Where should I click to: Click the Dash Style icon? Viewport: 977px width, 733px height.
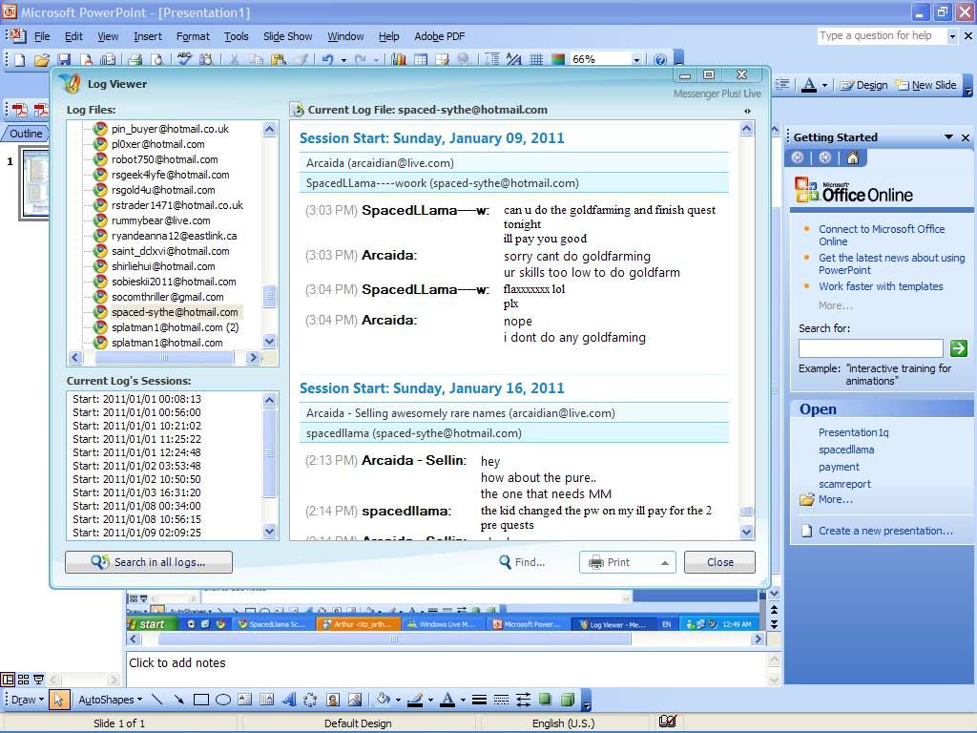click(501, 700)
